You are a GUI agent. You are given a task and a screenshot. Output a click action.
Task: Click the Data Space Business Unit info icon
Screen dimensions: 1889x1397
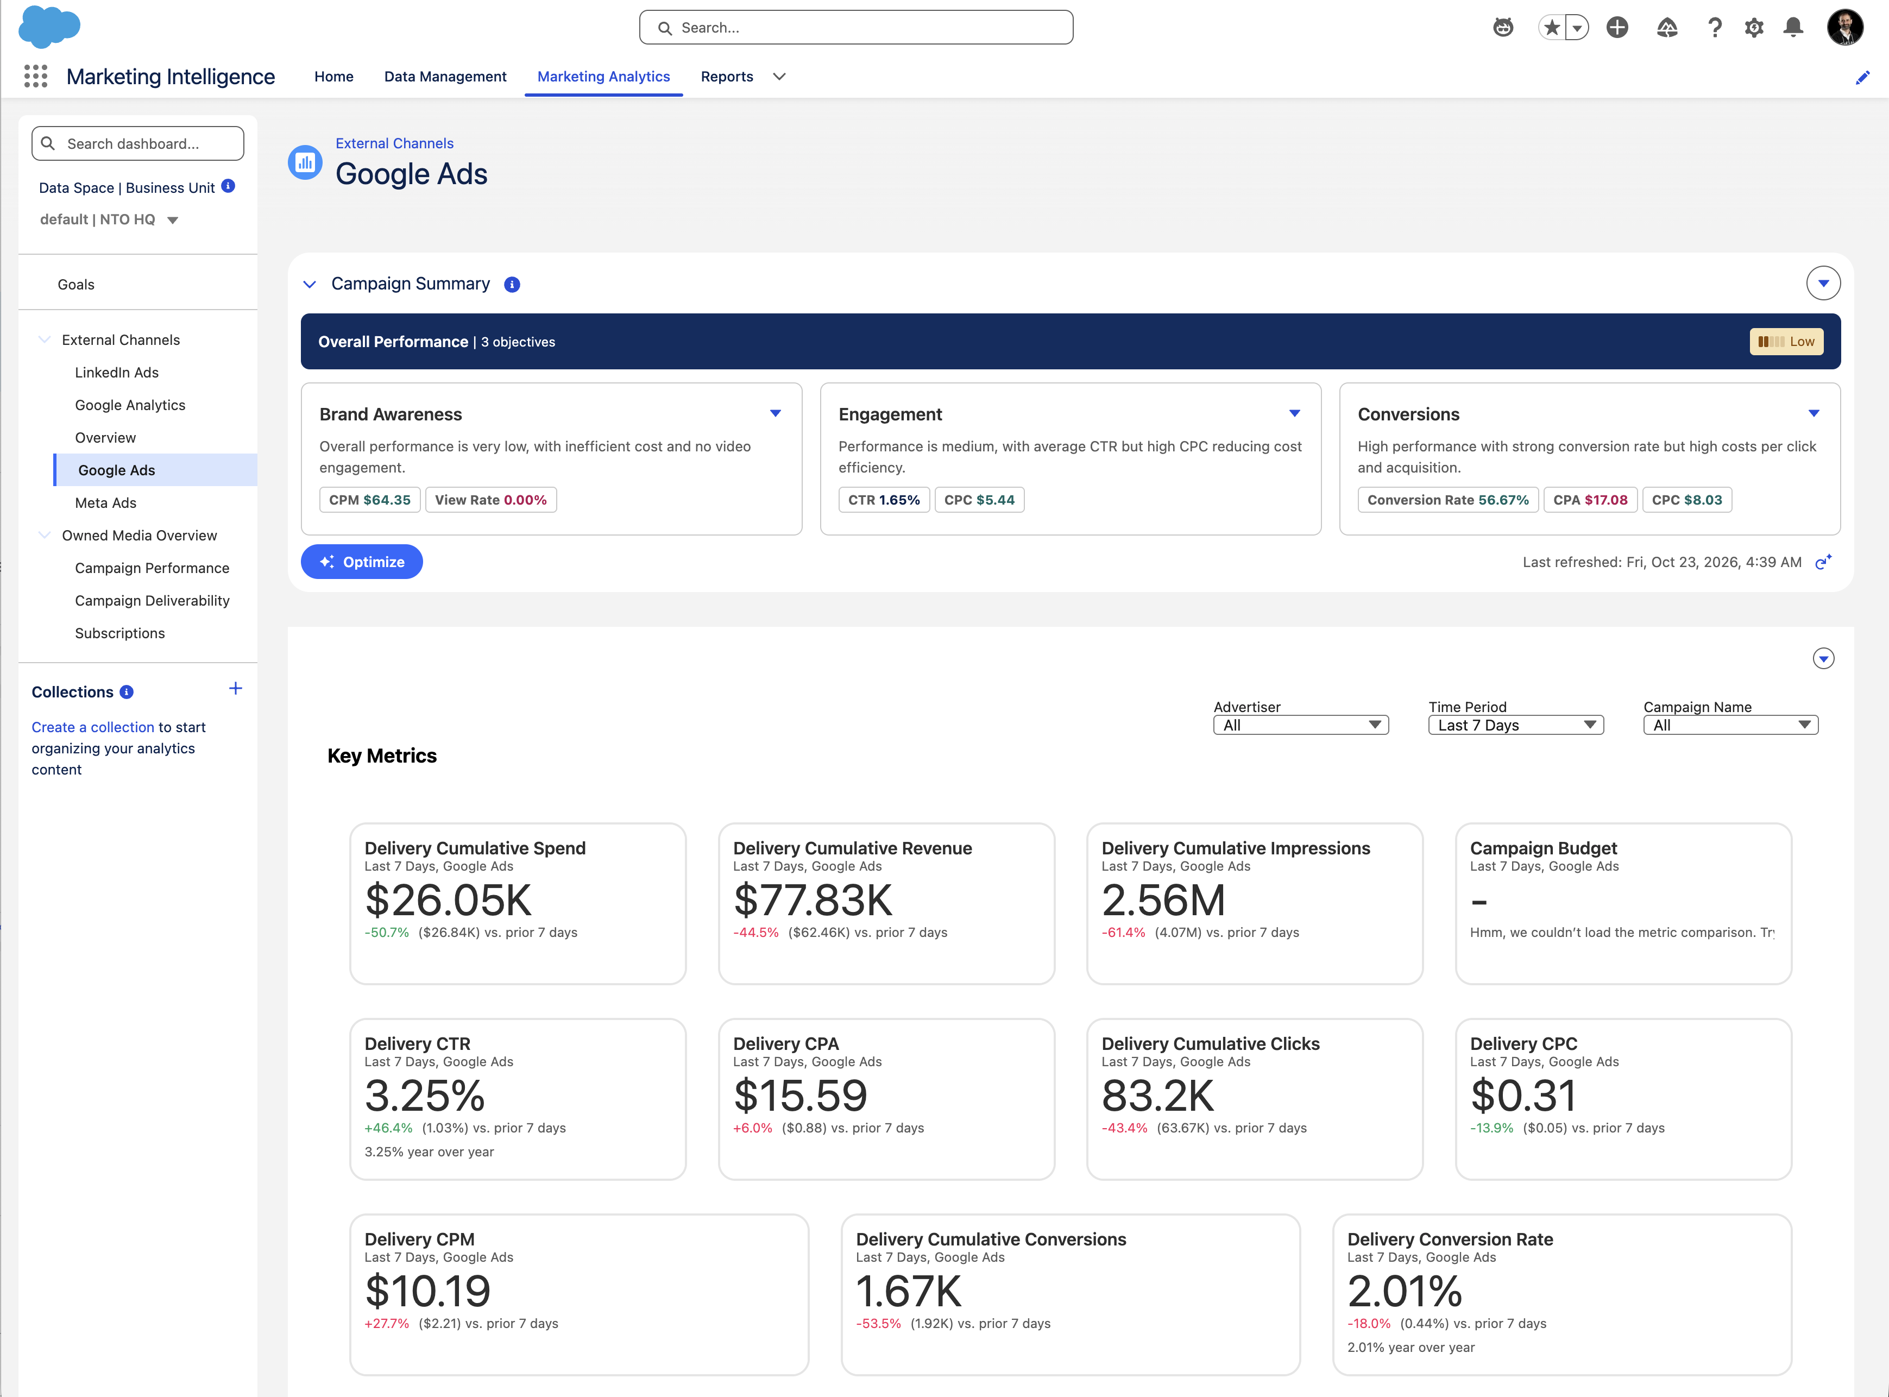pos(228,186)
